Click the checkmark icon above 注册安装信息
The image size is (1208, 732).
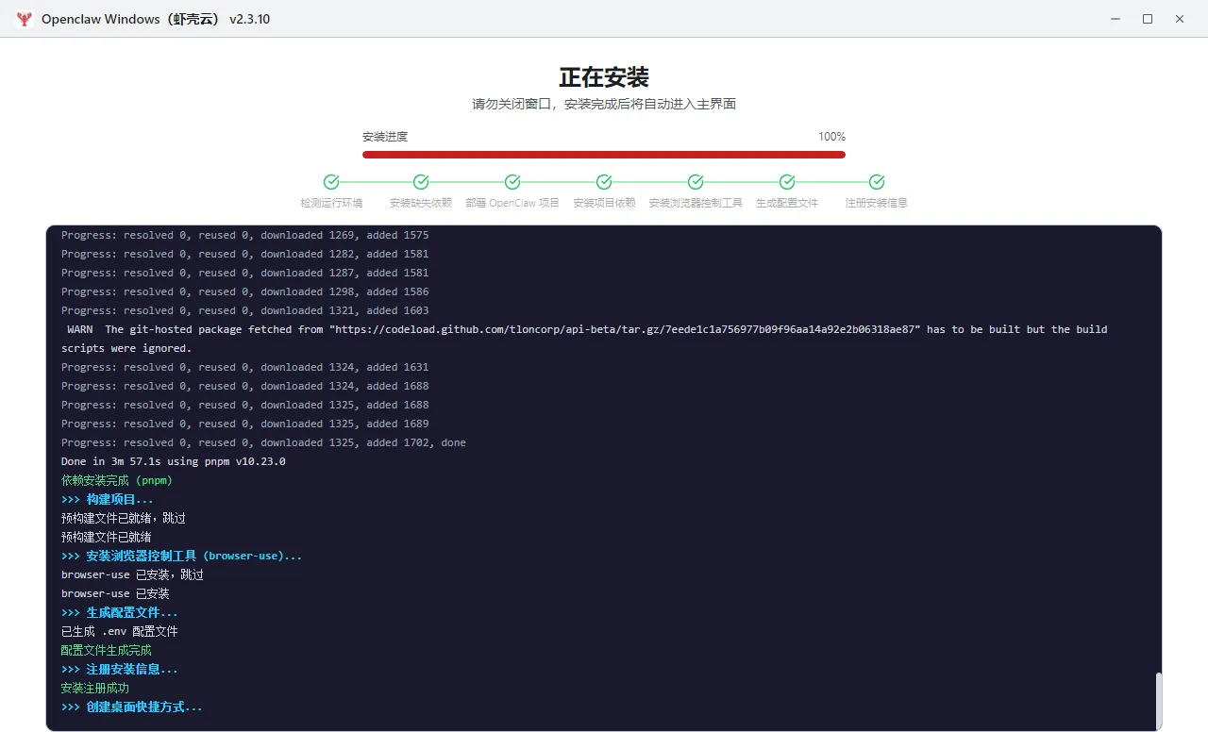(x=877, y=182)
